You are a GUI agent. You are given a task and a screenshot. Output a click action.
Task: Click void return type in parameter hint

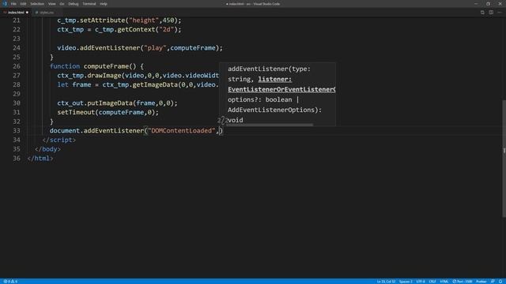tap(236, 120)
